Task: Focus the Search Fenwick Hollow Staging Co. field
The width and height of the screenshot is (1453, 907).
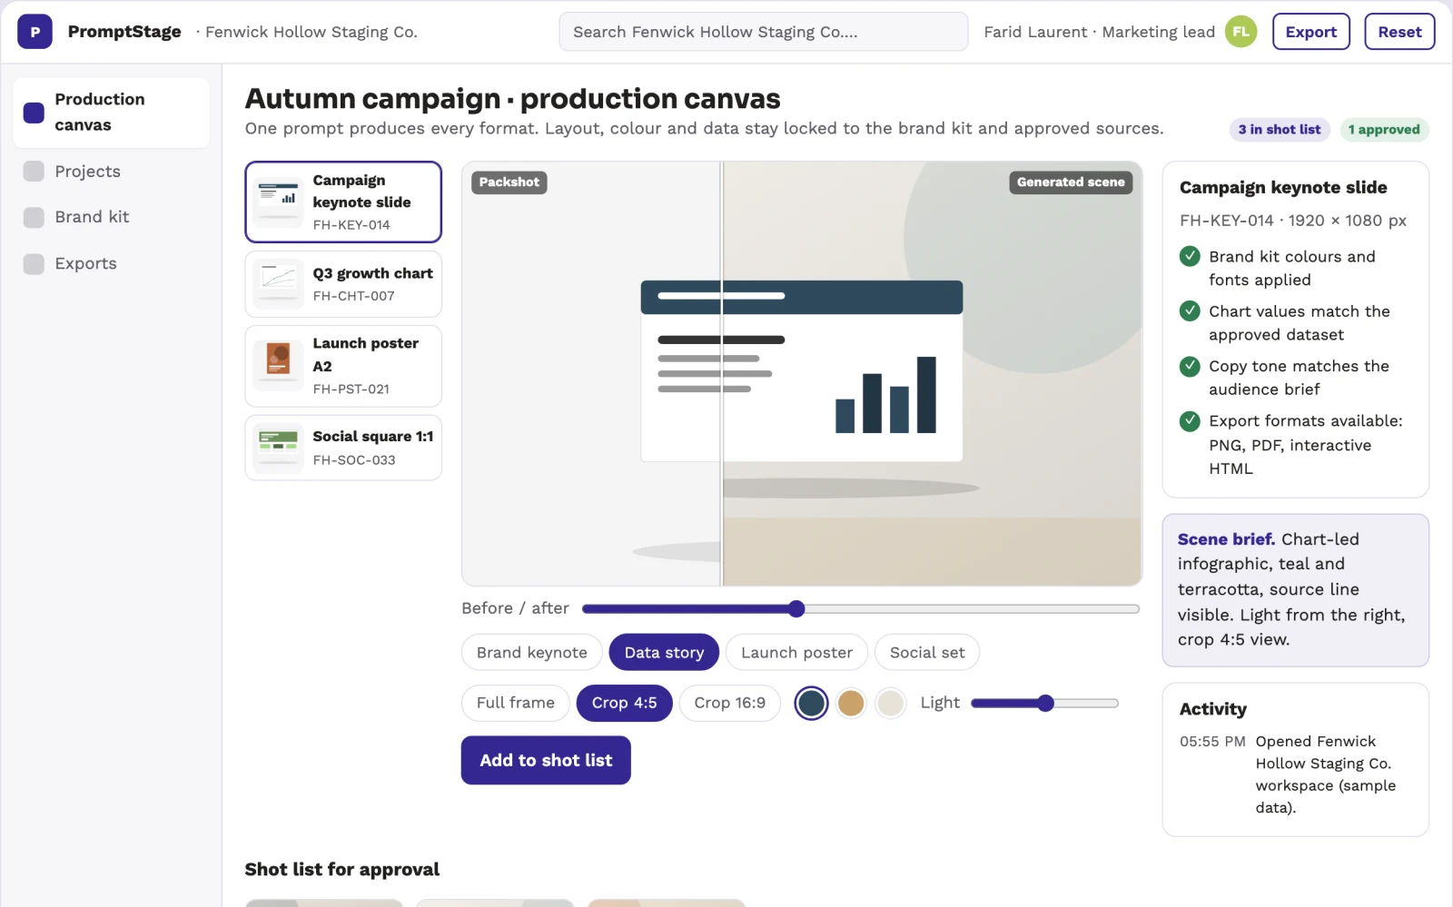Action: point(763,32)
